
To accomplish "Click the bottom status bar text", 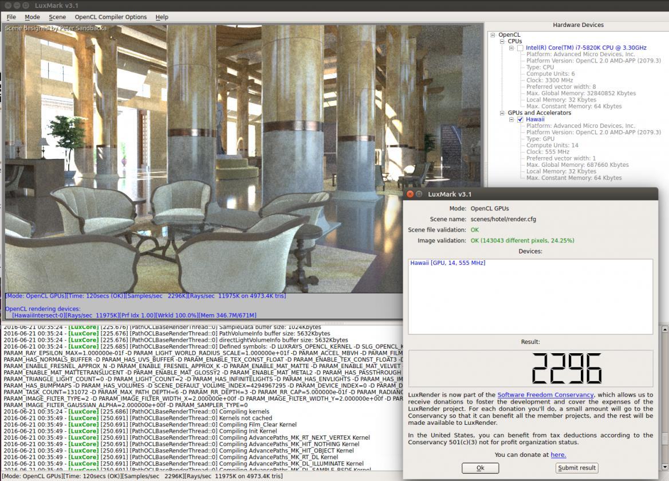I will click(142, 476).
